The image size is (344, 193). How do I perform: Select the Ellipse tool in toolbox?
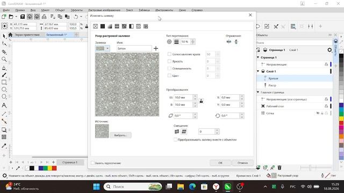click(4, 90)
